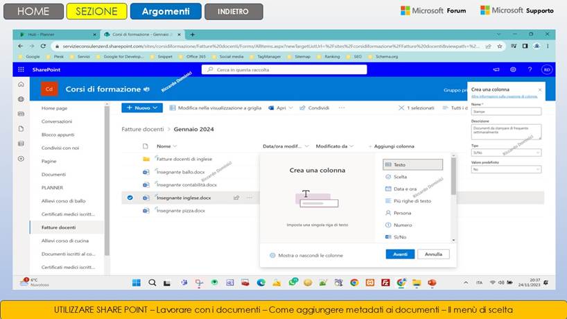Click the INDIETRO button
This screenshot has height=319, width=567.
click(x=234, y=11)
